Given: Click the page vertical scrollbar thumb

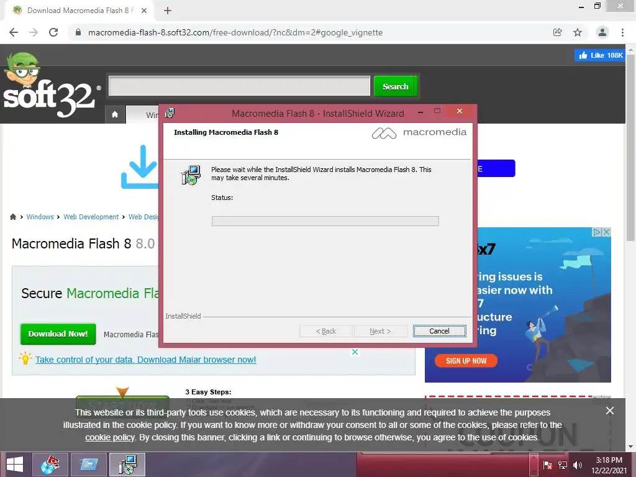Looking at the screenshot, I should click(x=630, y=148).
